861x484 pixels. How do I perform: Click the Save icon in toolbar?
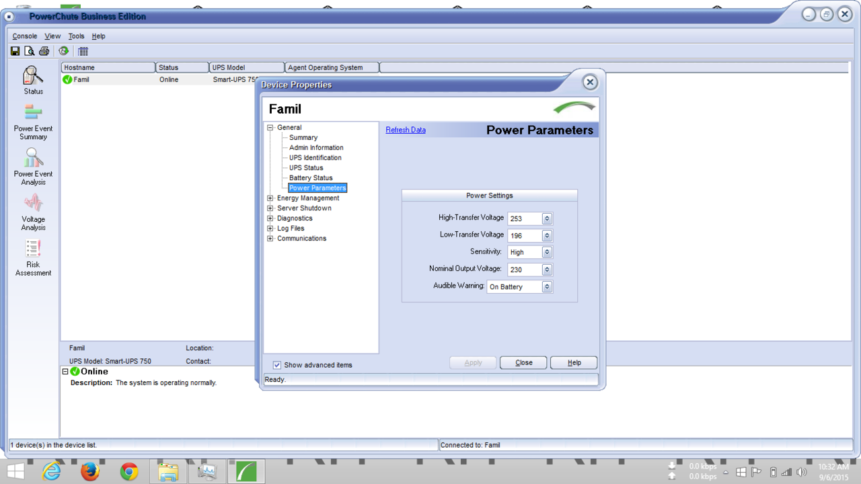[x=15, y=51]
